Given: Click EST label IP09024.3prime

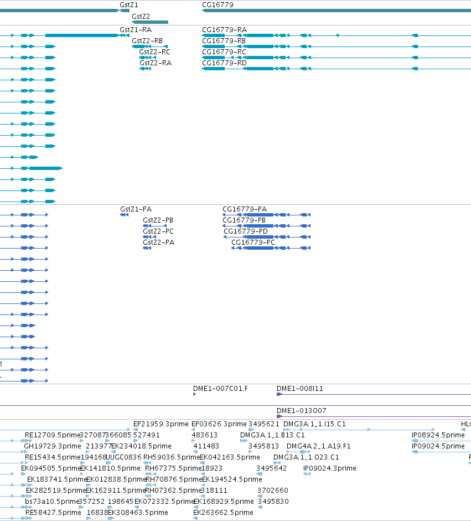Looking at the screenshot, I should (330, 468).
